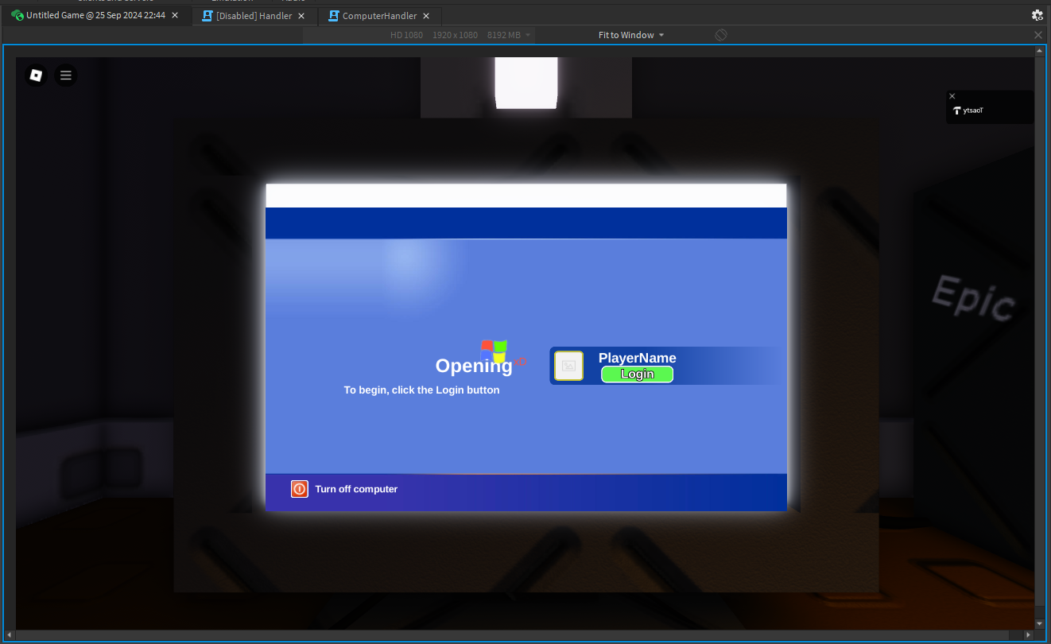Screen dimensions: 1051x644
Task: Click the rotate device orientation icon
Action: pos(721,35)
